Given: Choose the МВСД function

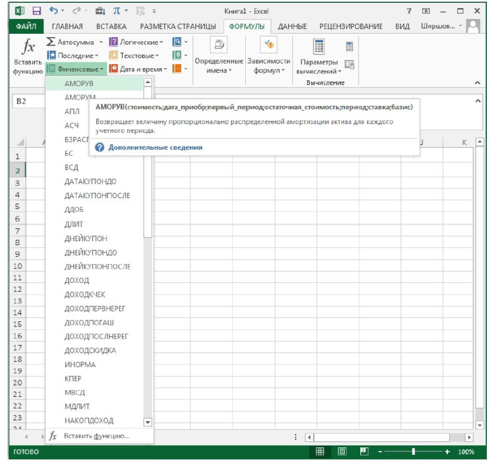Looking at the screenshot, I should tap(94, 392).
